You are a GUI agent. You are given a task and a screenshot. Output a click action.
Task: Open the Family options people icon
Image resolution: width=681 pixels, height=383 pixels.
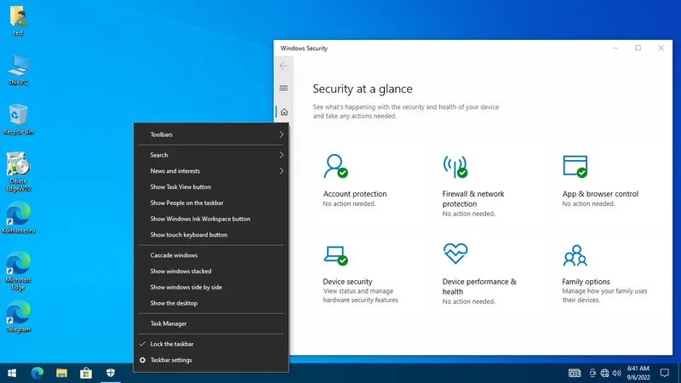(x=575, y=255)
